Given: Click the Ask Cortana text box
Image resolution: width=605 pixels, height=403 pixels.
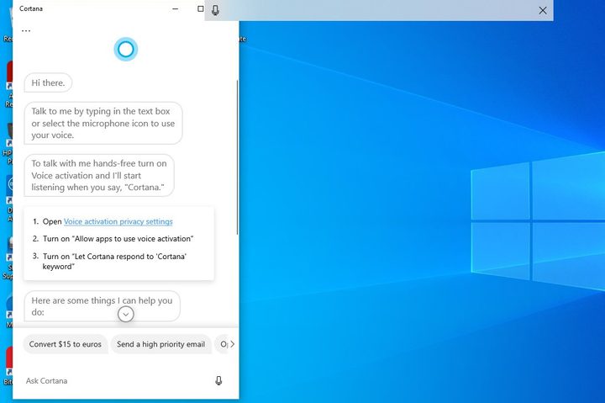Looking at the screenshot, I should (x=116, y=380).
